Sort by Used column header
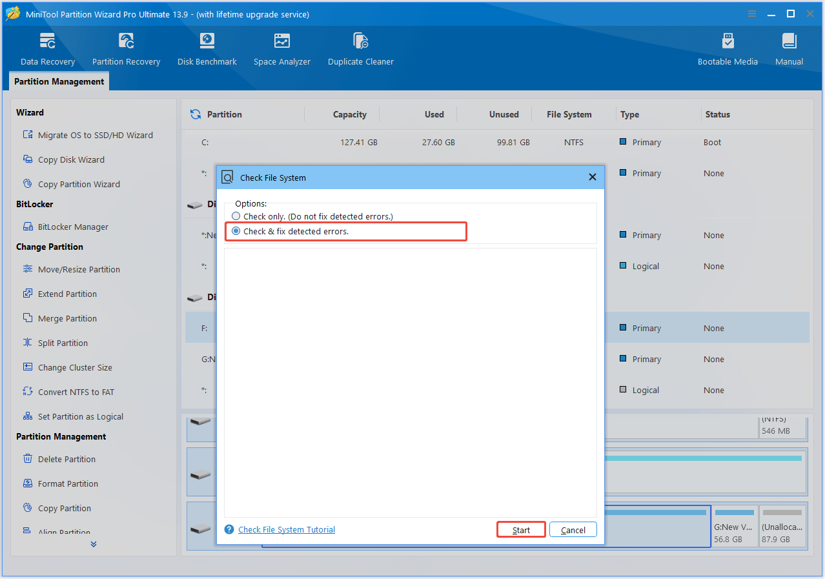Image resolution: width=825 pixels, height=579 pixels. coord(434,114)
